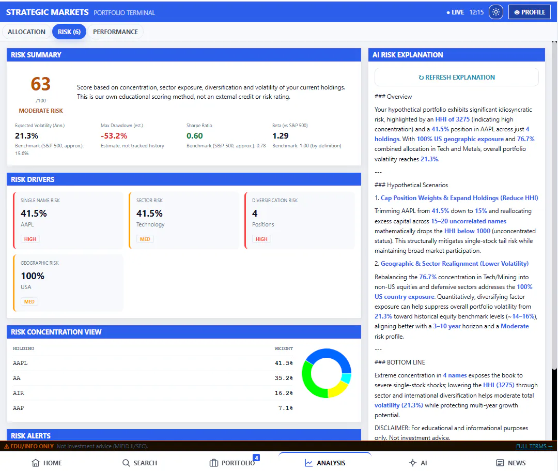Click the portfolio badge showing 4

[256, 458]
